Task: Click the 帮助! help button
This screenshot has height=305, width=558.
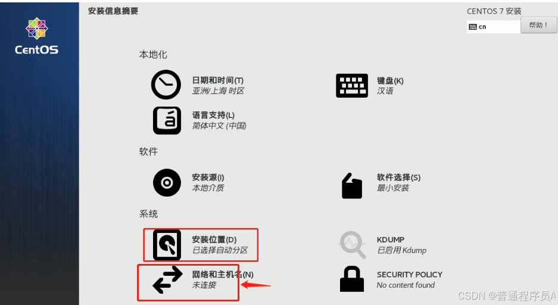Action: click(x=538, y=25)
